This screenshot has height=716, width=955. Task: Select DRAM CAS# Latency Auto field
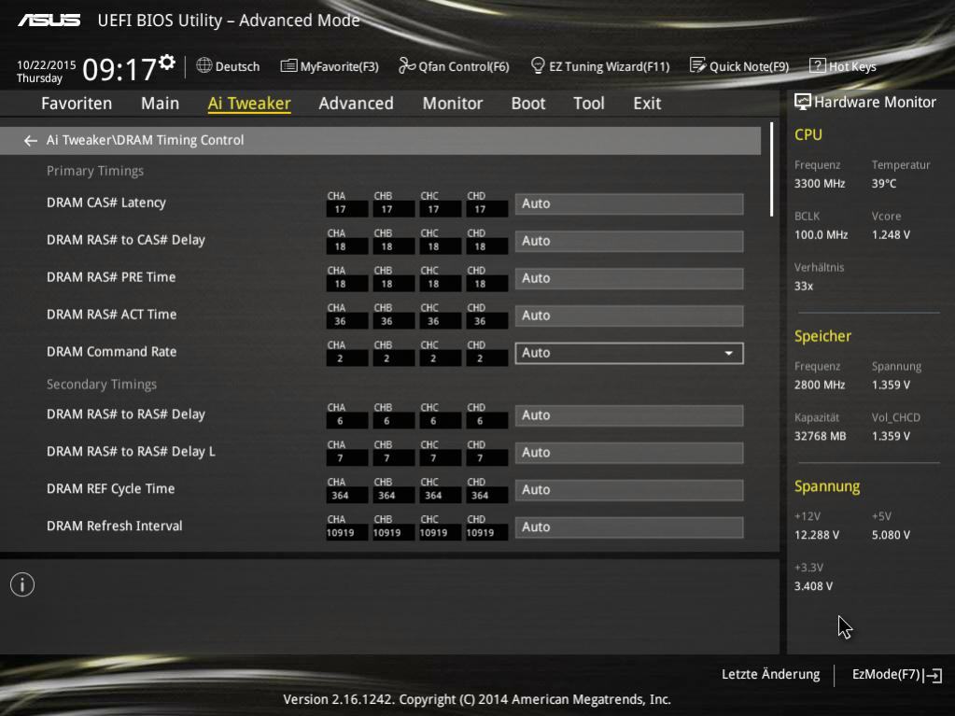(x=629, y=204)
